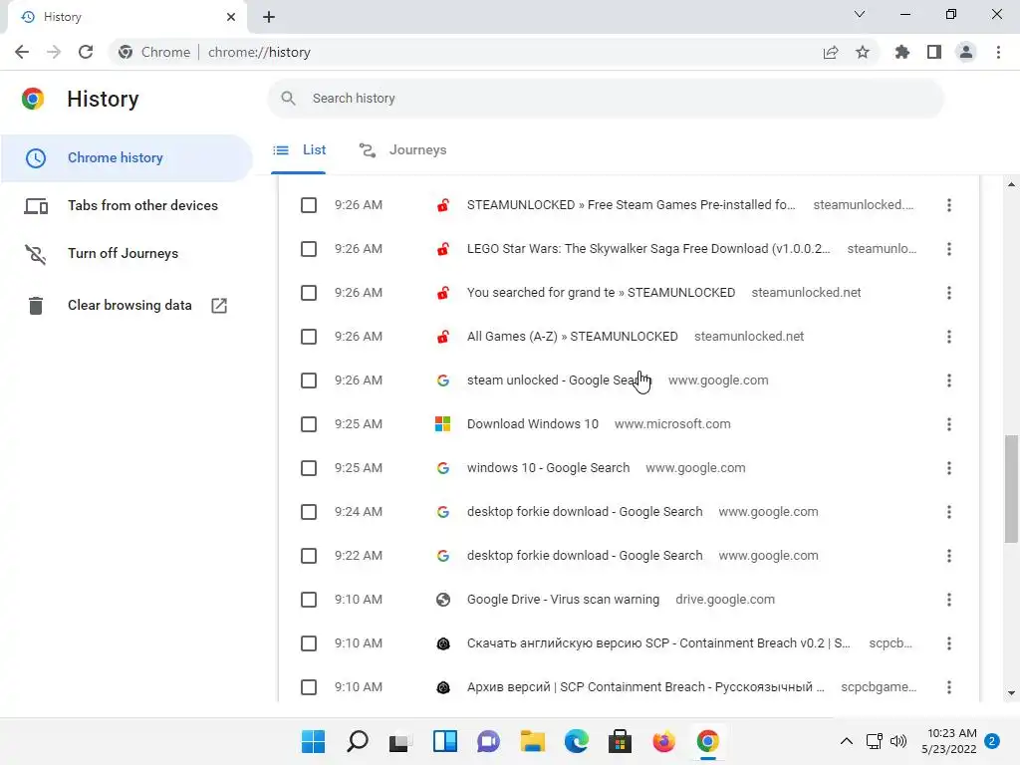
Task: Open the LEGO Star Wars Skywalker Saga link
Action: click(x=648, y=248)
